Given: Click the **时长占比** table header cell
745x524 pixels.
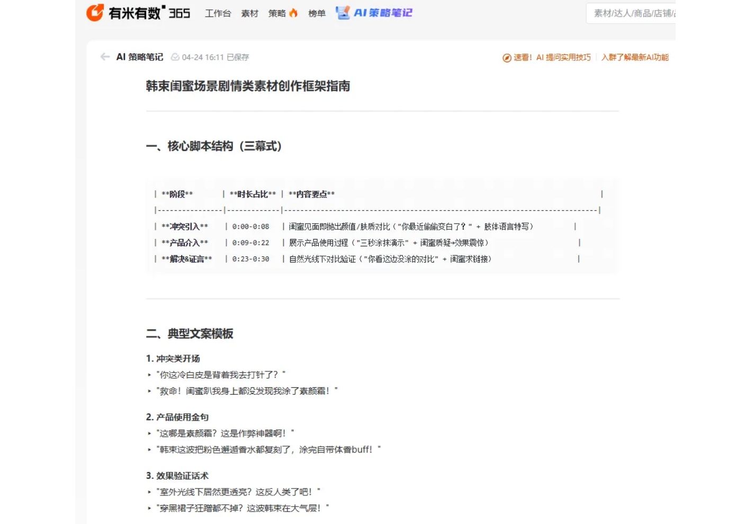Looking at the screenshot, I should coord(253,194).
